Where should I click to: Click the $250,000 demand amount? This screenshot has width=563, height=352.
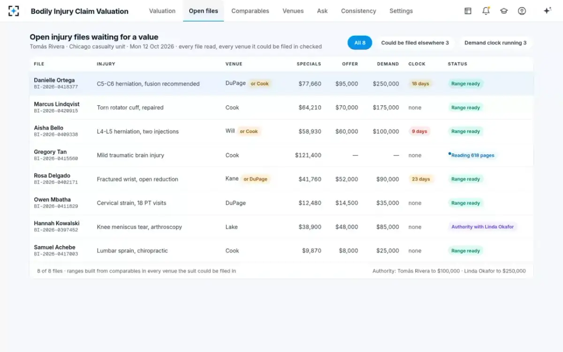(386, 84)
